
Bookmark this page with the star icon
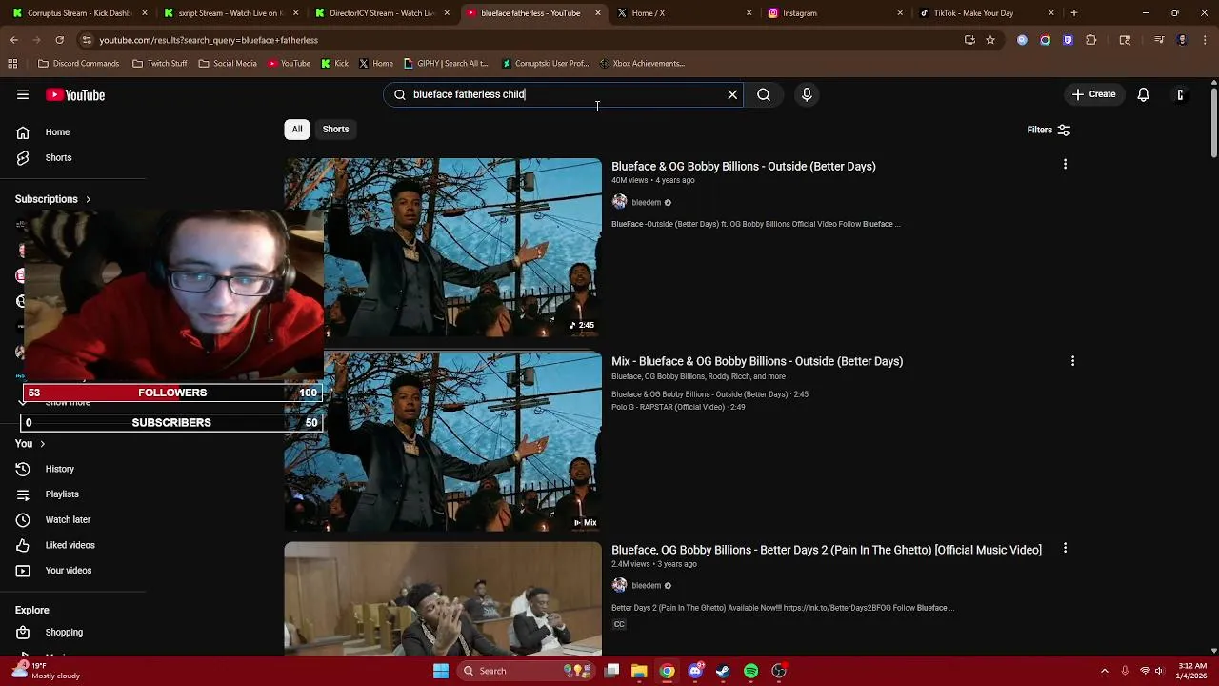[990, 40]
